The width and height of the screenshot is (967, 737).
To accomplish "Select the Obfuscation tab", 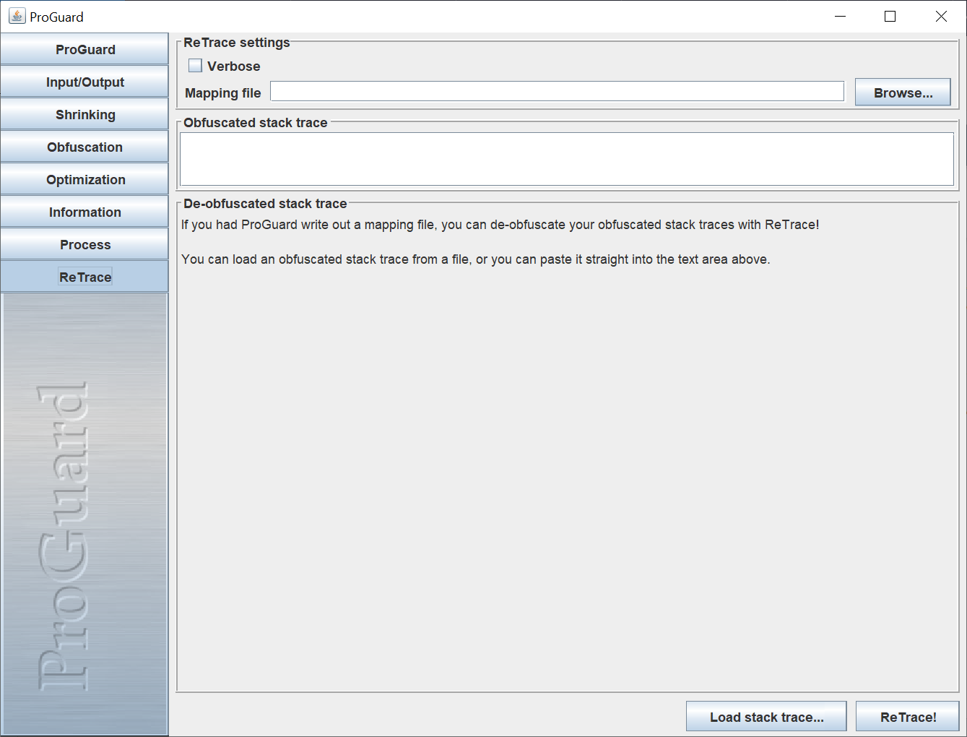I will tap(84, 147).
